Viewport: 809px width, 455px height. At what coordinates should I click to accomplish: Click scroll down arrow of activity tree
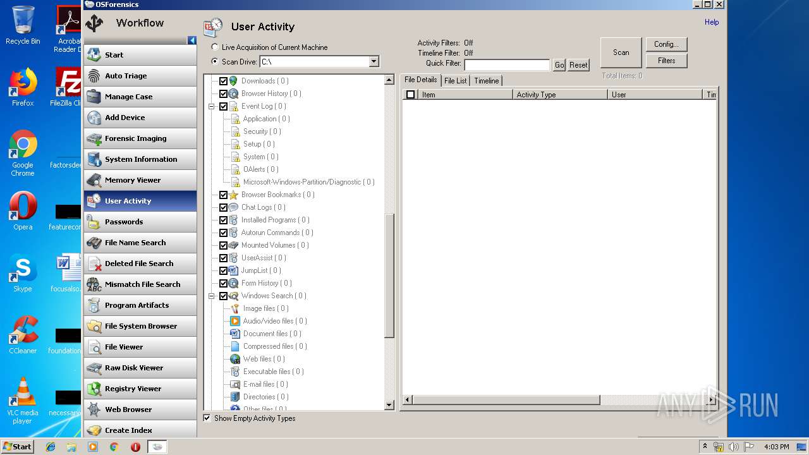389,405
